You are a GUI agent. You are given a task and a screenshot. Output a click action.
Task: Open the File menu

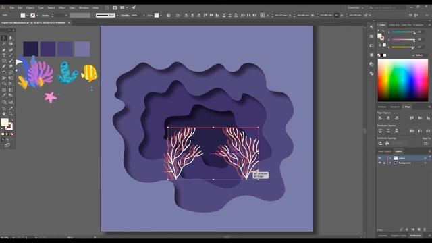12,7
